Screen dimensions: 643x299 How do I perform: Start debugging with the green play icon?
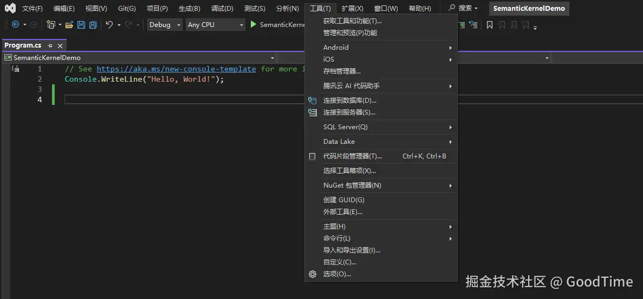[254, 24]
